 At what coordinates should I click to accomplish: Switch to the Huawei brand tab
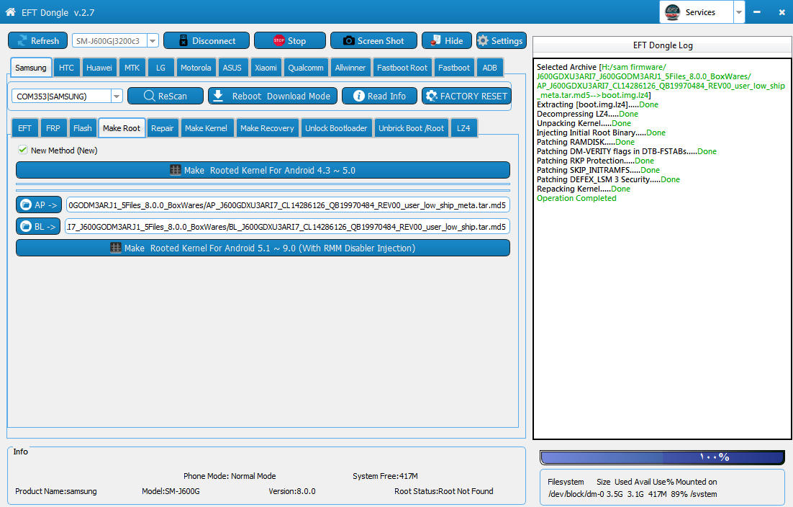99,68
